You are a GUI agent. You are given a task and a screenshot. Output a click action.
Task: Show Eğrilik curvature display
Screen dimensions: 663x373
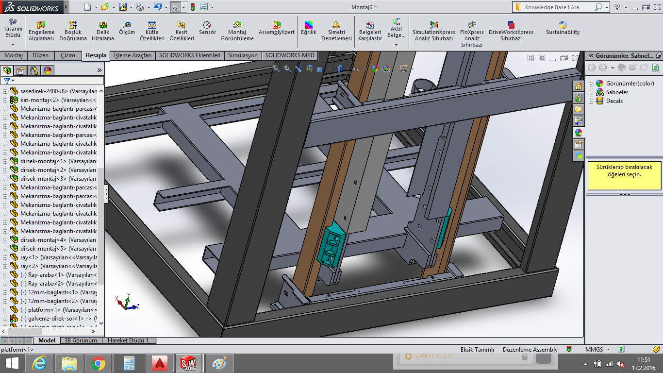(309, 28)
